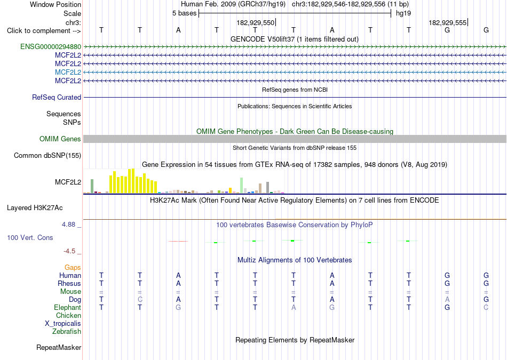Click the SNPs track label
The height and width of the screenshot is (360, 507).
(72, 122)
